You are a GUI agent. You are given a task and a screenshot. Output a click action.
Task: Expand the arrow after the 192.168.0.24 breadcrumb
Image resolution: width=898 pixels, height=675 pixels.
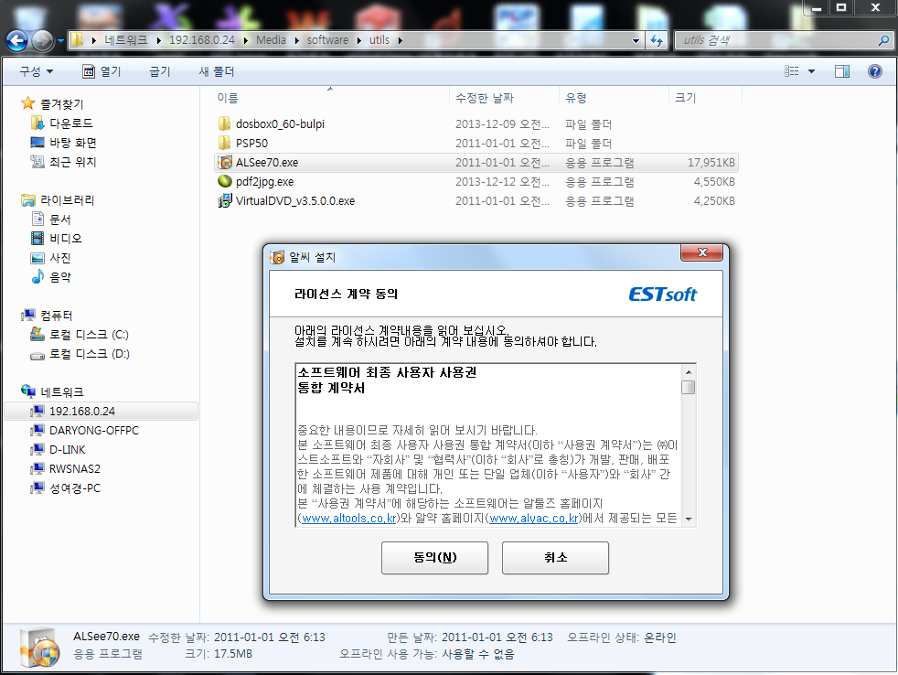[x=246, y=40]
